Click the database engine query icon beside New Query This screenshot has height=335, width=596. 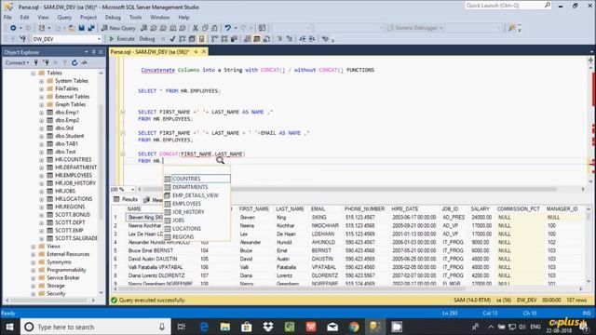pyautogui.click(x=143, y=28)
